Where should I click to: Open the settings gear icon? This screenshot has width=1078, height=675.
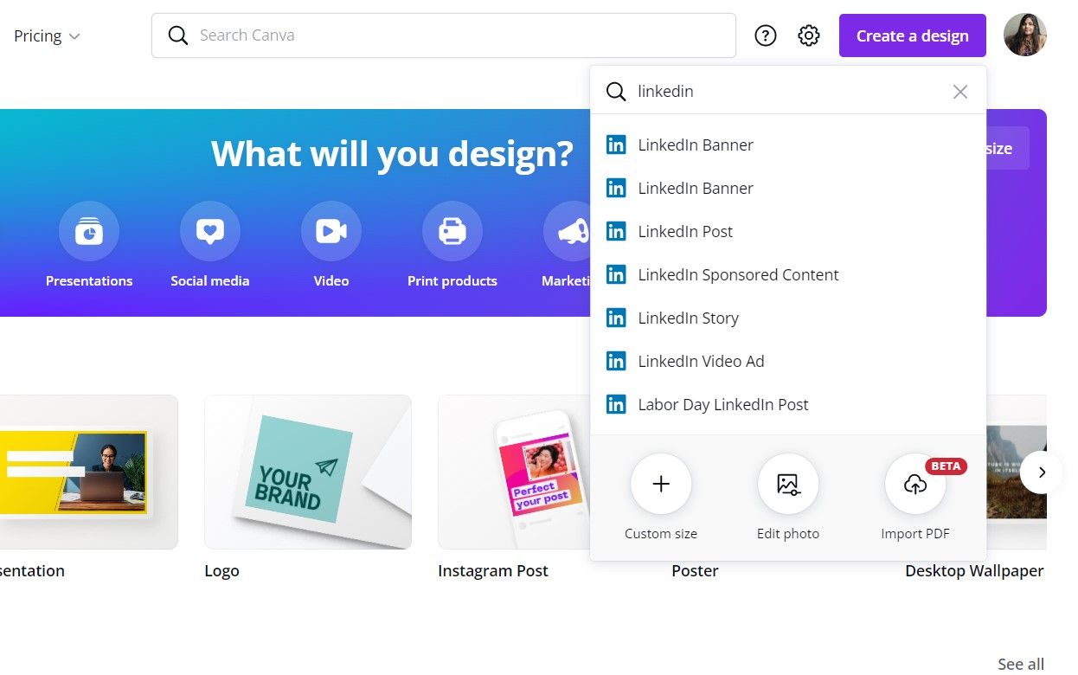(x=808, y=35)
